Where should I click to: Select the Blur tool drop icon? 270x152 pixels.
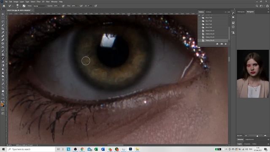point(3,69)
